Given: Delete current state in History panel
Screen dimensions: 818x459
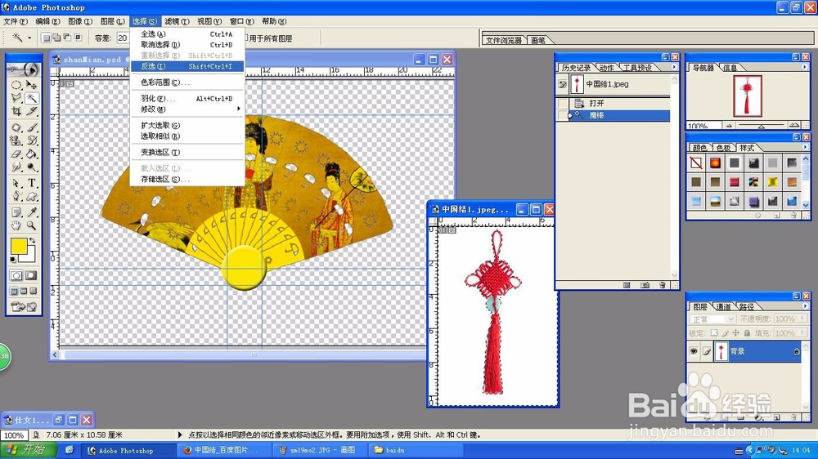Looking at the screenshot, I should pyautogui.click(x=663, y=285).
